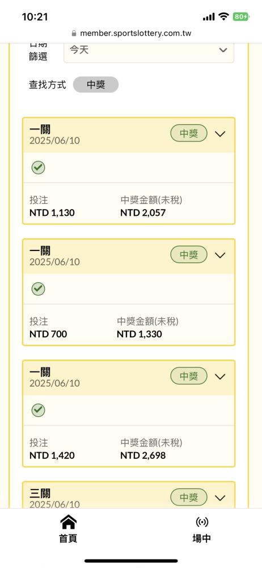Tap 中獎 badge on the 三關 card
The image size is (262, 568).
pos(189,498)
